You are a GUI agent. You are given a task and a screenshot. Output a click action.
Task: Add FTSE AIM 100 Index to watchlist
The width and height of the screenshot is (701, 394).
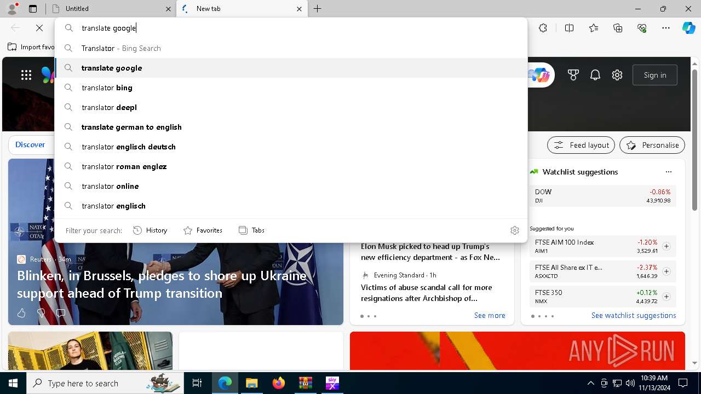tap(666, 246)
